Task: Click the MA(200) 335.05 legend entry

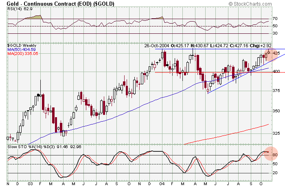Action: pos(23,53)
